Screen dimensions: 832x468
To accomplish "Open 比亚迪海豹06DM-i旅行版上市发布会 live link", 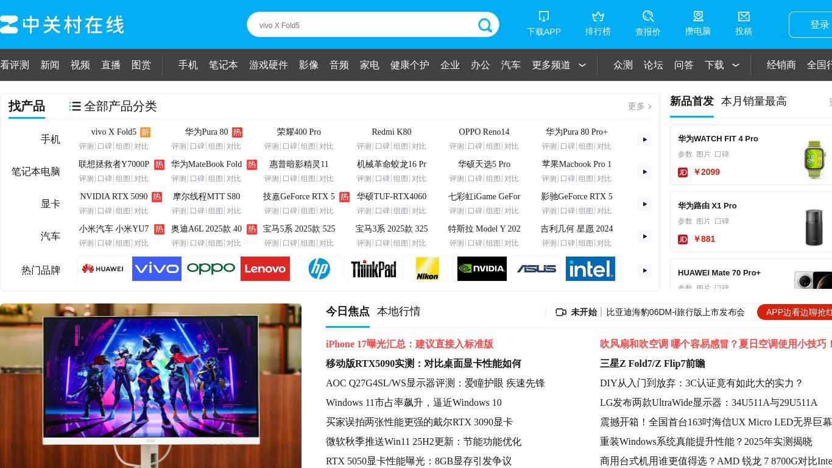I will pos(675,312).
